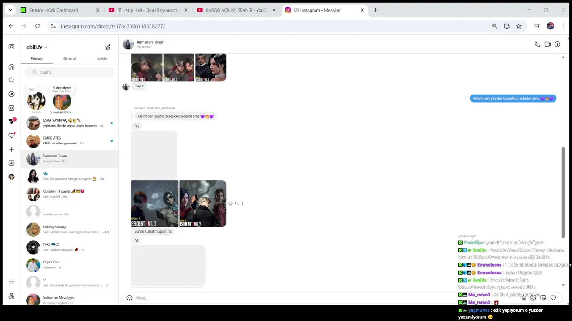Open the ESRA YAYIN AÇ conversation
572x321 pixels.
pyautogui.click(x=70, y=123)
